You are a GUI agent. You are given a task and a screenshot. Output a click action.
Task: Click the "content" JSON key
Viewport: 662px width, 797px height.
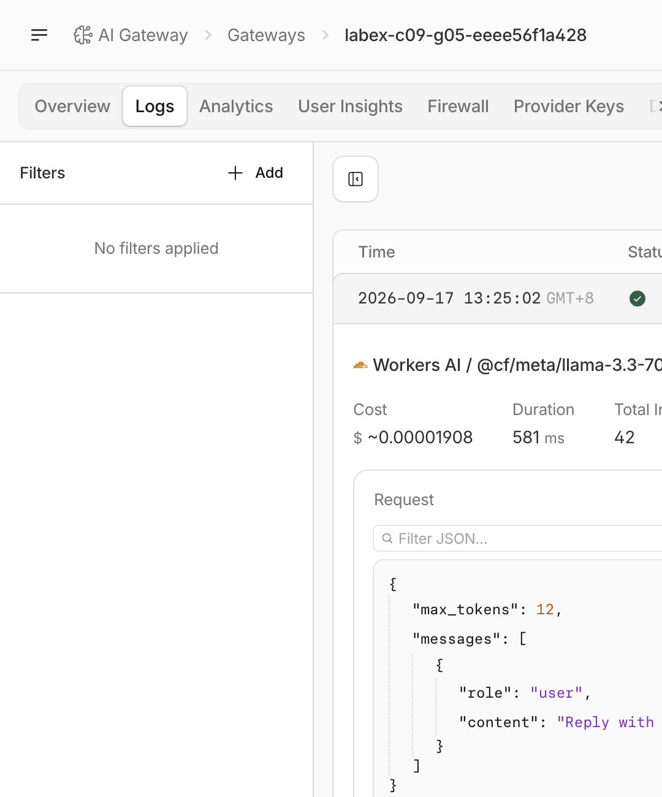point(498,722)
